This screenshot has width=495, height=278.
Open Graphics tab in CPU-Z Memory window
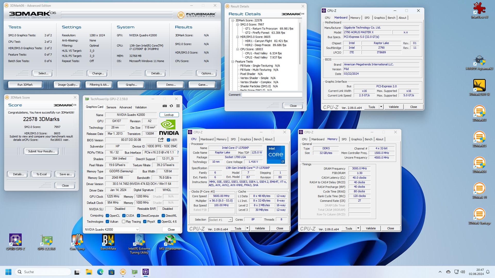tap(356, 139)
